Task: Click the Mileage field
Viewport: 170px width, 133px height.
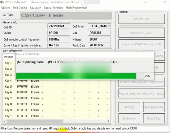Action: point(99,39)
